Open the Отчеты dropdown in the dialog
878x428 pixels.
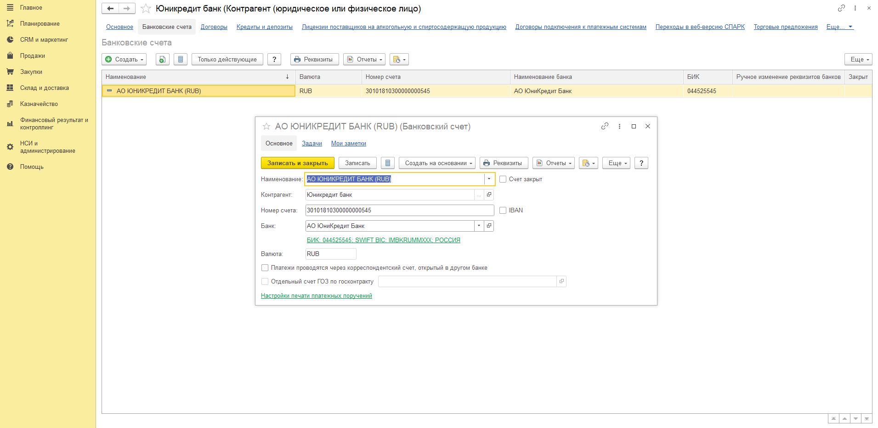click(x=554, y=163)
